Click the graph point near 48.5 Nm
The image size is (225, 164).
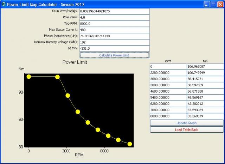98,130
